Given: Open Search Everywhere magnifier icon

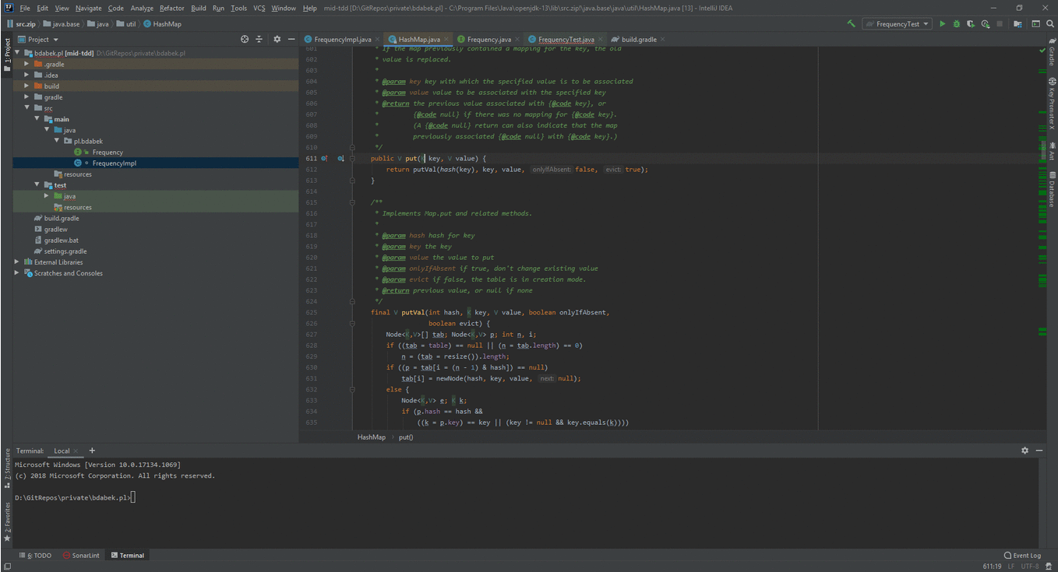Looking at the screenshot, I should click(1050, 24).
